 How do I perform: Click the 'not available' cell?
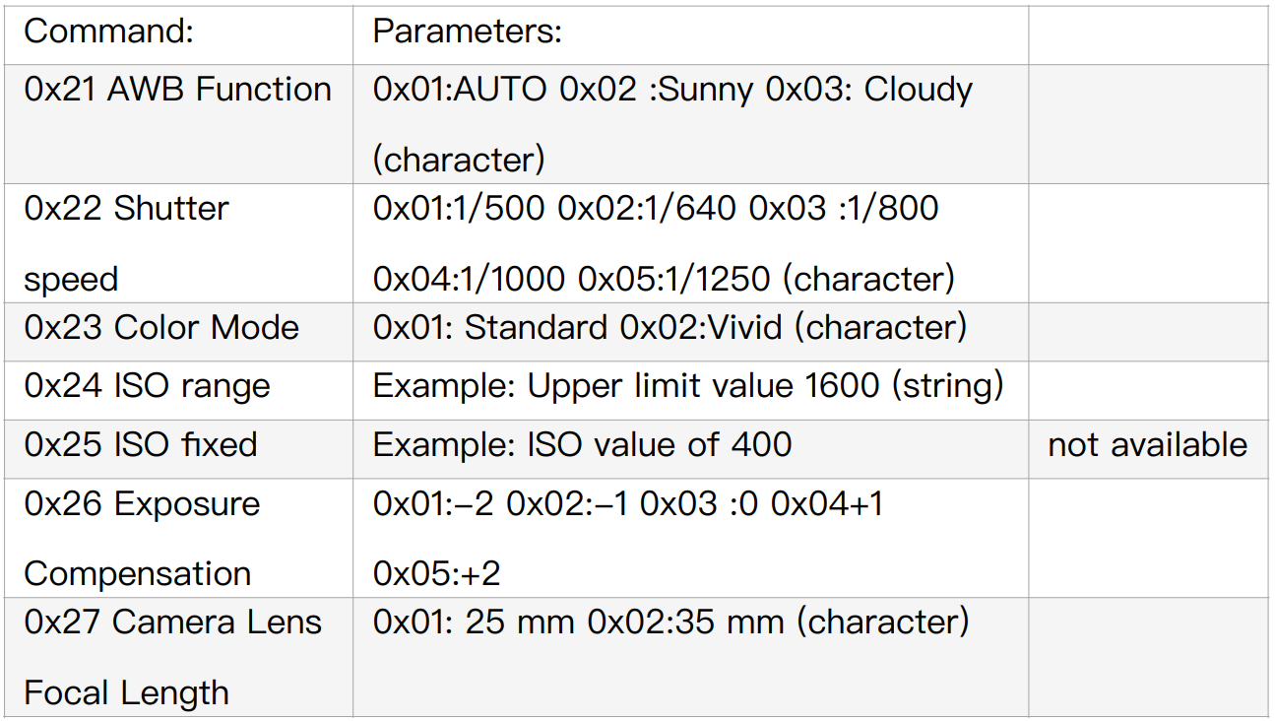pyautogui.click(x=1147, y=445)
